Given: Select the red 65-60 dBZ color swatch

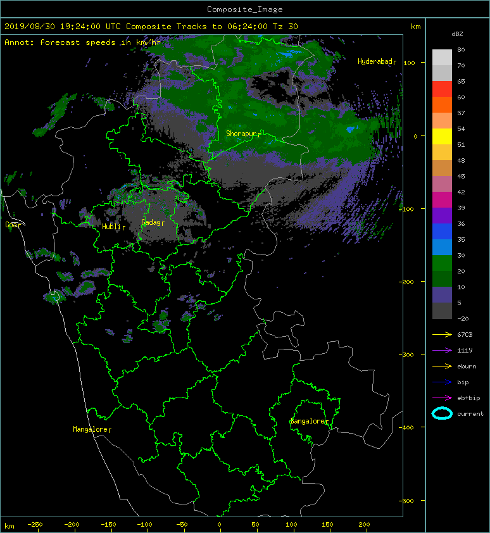Looking at the screenshot, I should click(x=442, y=89).
